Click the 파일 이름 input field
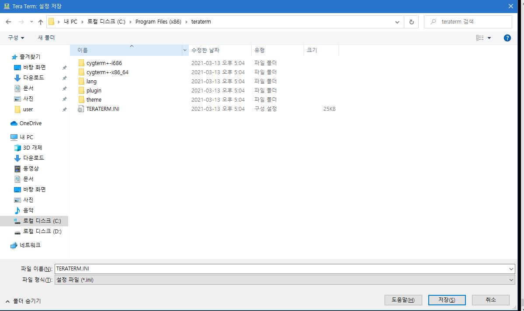Screen dimensions: 524x311 pyautogui.click(x=281, y=269)
